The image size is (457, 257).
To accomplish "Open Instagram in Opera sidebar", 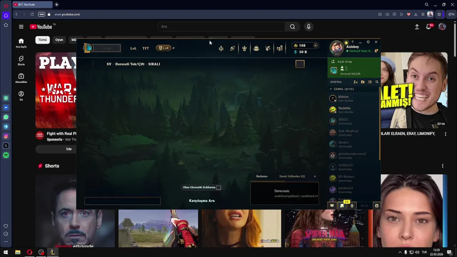I will (x=6, y=136).
